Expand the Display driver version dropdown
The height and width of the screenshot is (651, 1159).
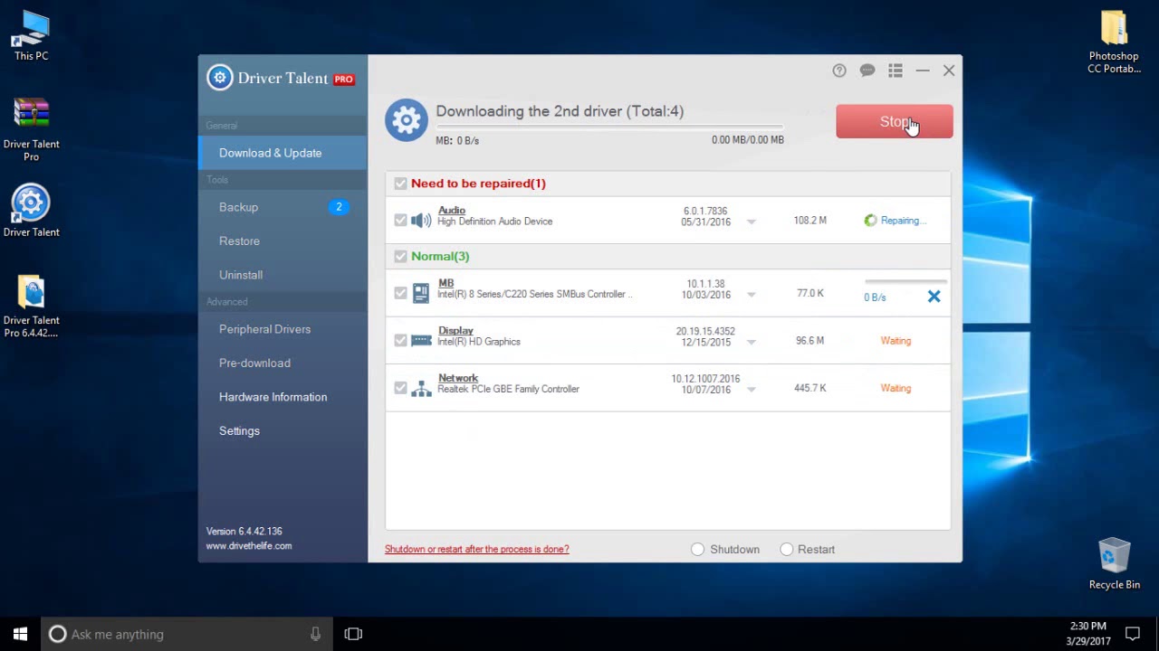(x=751, y=342)
